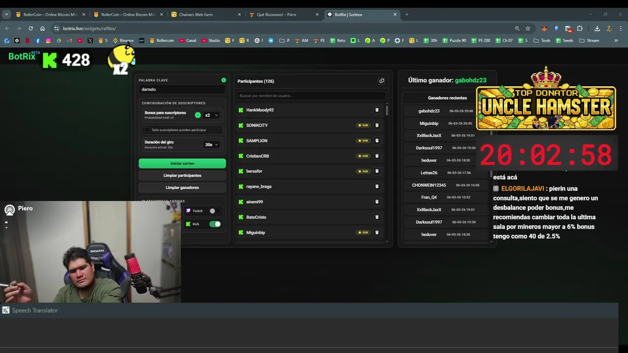Check Solo suscriptores pueden participar
This screenshot has height=353, width=628.
(147, 130)
